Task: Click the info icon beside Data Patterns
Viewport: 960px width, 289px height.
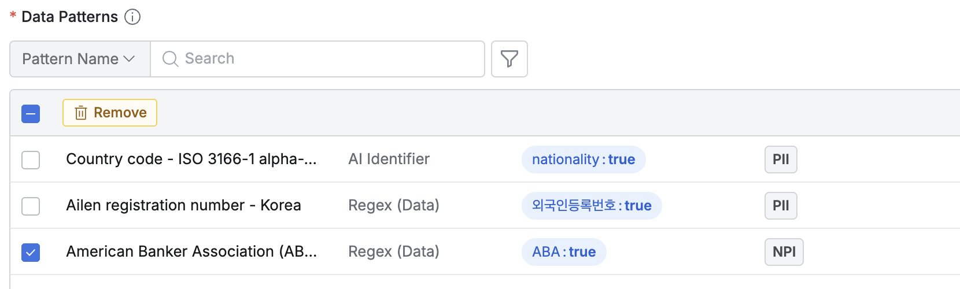Action: (x=132, y=17)
